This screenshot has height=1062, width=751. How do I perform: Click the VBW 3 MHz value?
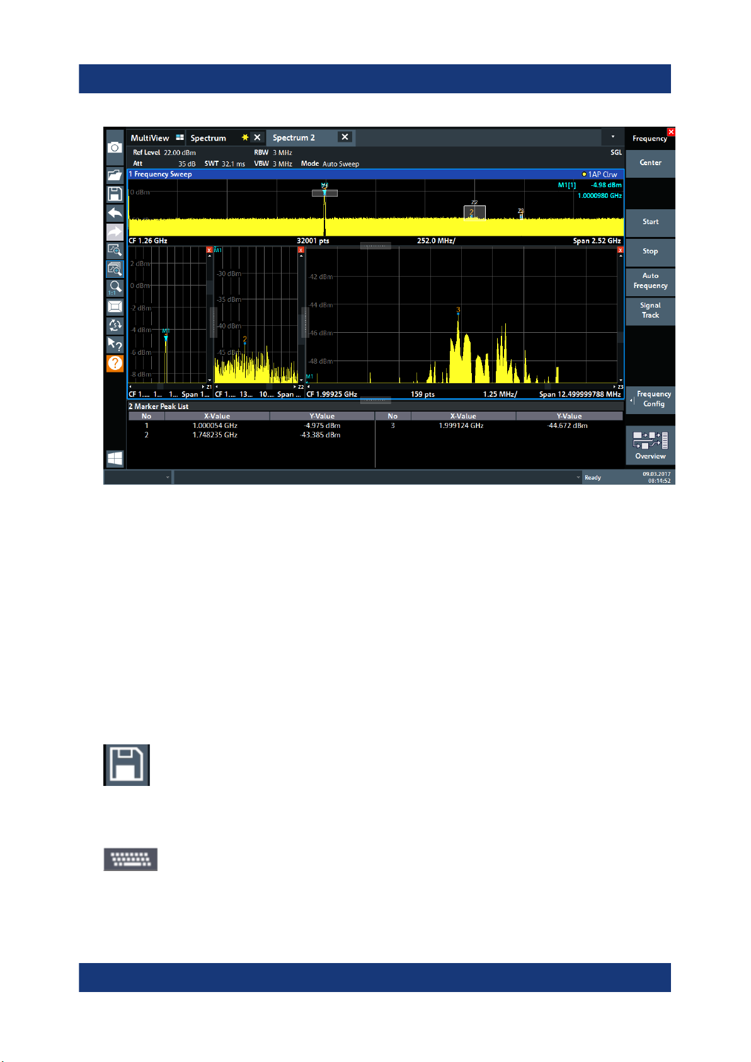[x=282, y=164]
